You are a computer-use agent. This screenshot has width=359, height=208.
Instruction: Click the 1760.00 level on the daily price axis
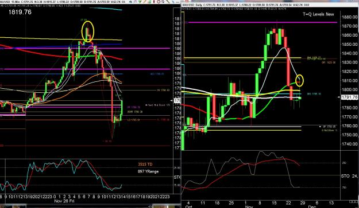(349, 126)
